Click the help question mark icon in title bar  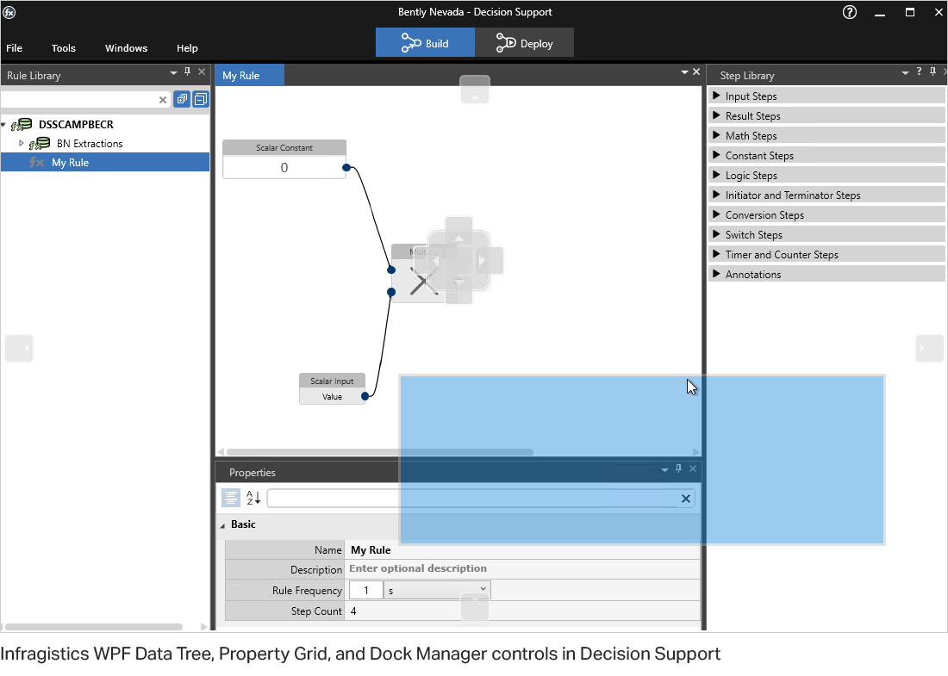point(850,12)
